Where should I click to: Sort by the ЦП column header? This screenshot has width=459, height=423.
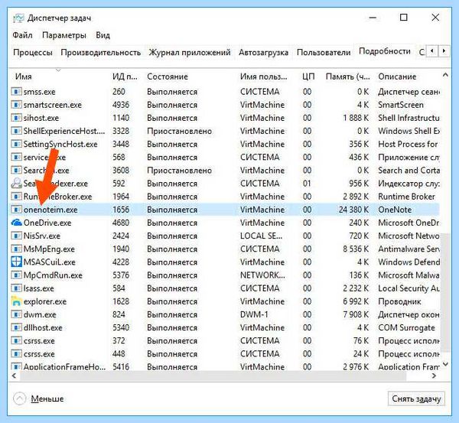click(x=308, y=76)
